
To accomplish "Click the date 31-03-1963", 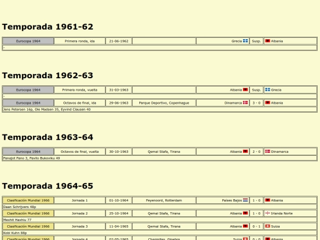I will tap(119, 90).
